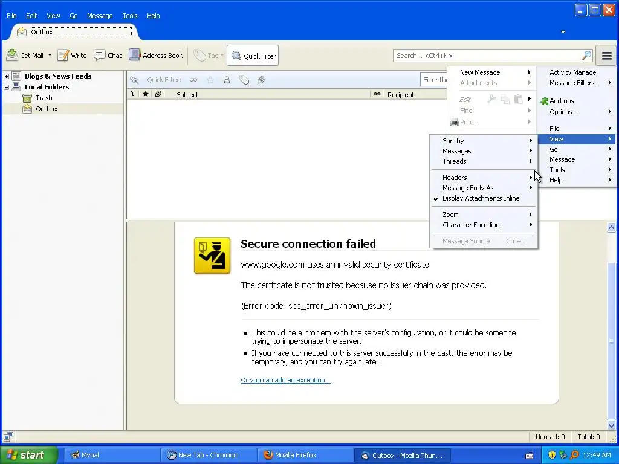Expand the Sort by submenu

pyautogui.click(x=484, y=141)
